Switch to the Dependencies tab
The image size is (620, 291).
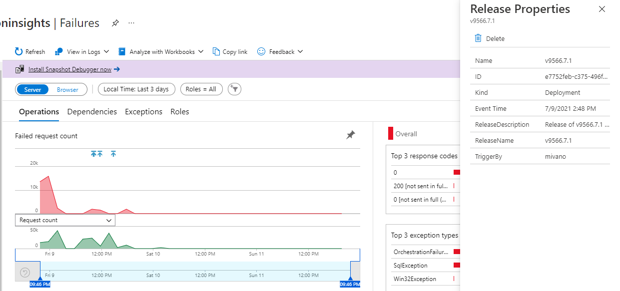(92, 112)
